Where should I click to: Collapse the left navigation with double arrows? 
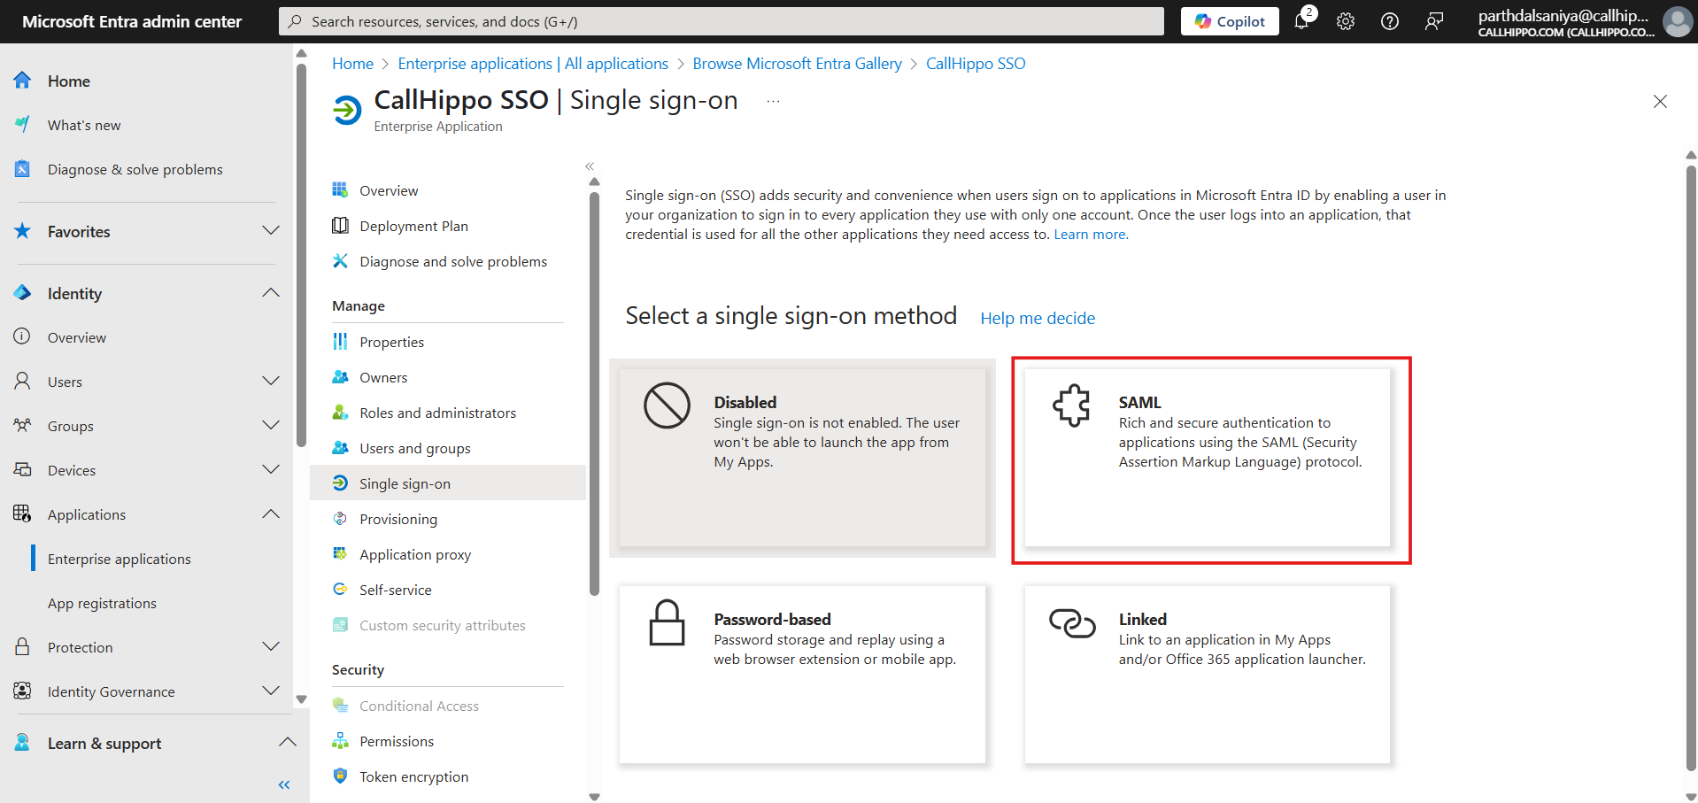pos(284,785)
